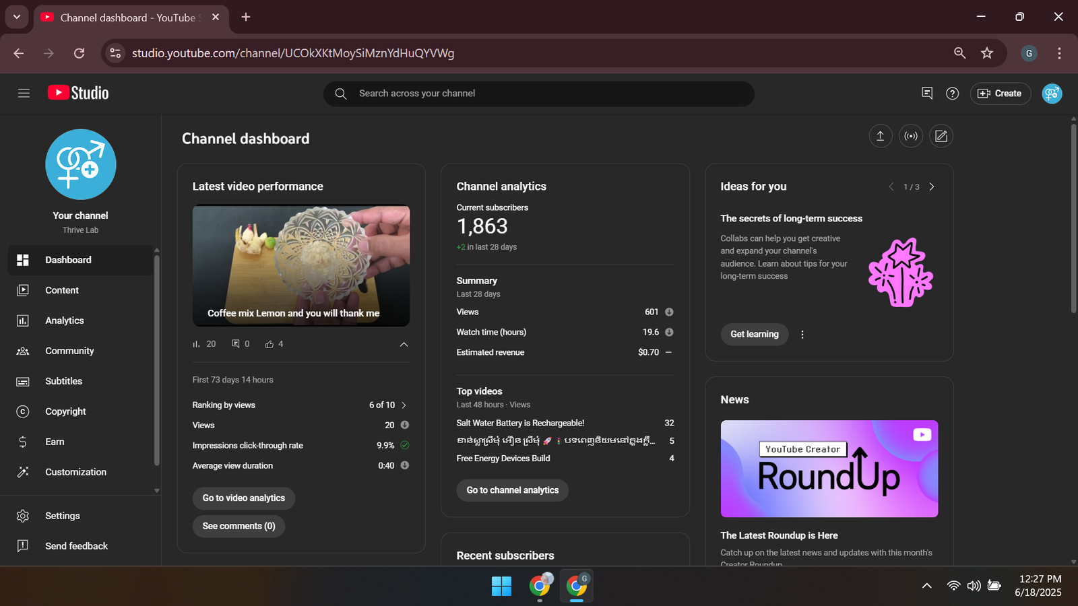
Task: Open Chrome three-dot menu
Action: 1059,53
